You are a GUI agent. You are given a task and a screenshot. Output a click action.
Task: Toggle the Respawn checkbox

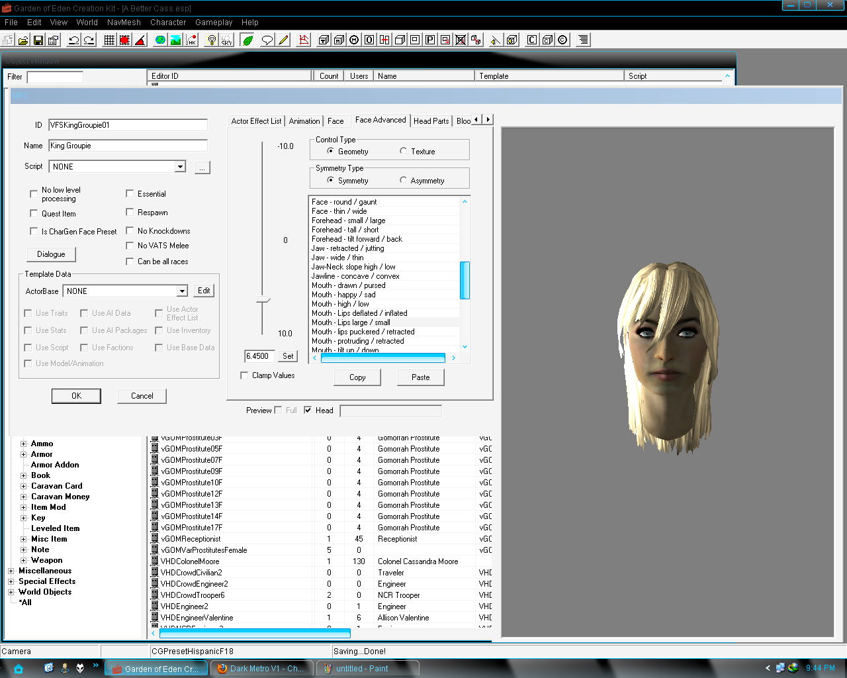click(130, 213)
